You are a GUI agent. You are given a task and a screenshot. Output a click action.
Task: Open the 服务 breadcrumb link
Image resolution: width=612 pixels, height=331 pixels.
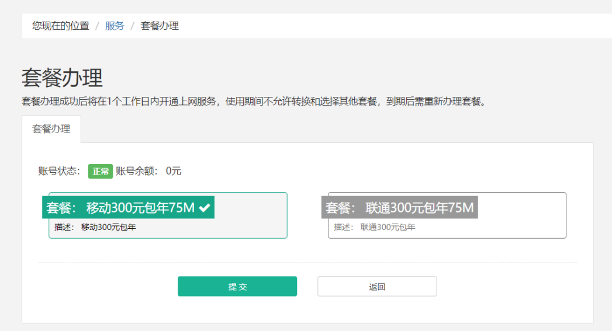click(115, 26)
